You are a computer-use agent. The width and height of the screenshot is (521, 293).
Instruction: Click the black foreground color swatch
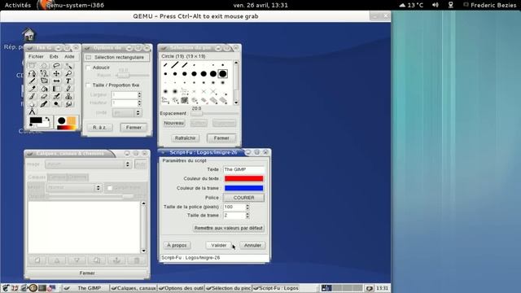click(36, 120)
